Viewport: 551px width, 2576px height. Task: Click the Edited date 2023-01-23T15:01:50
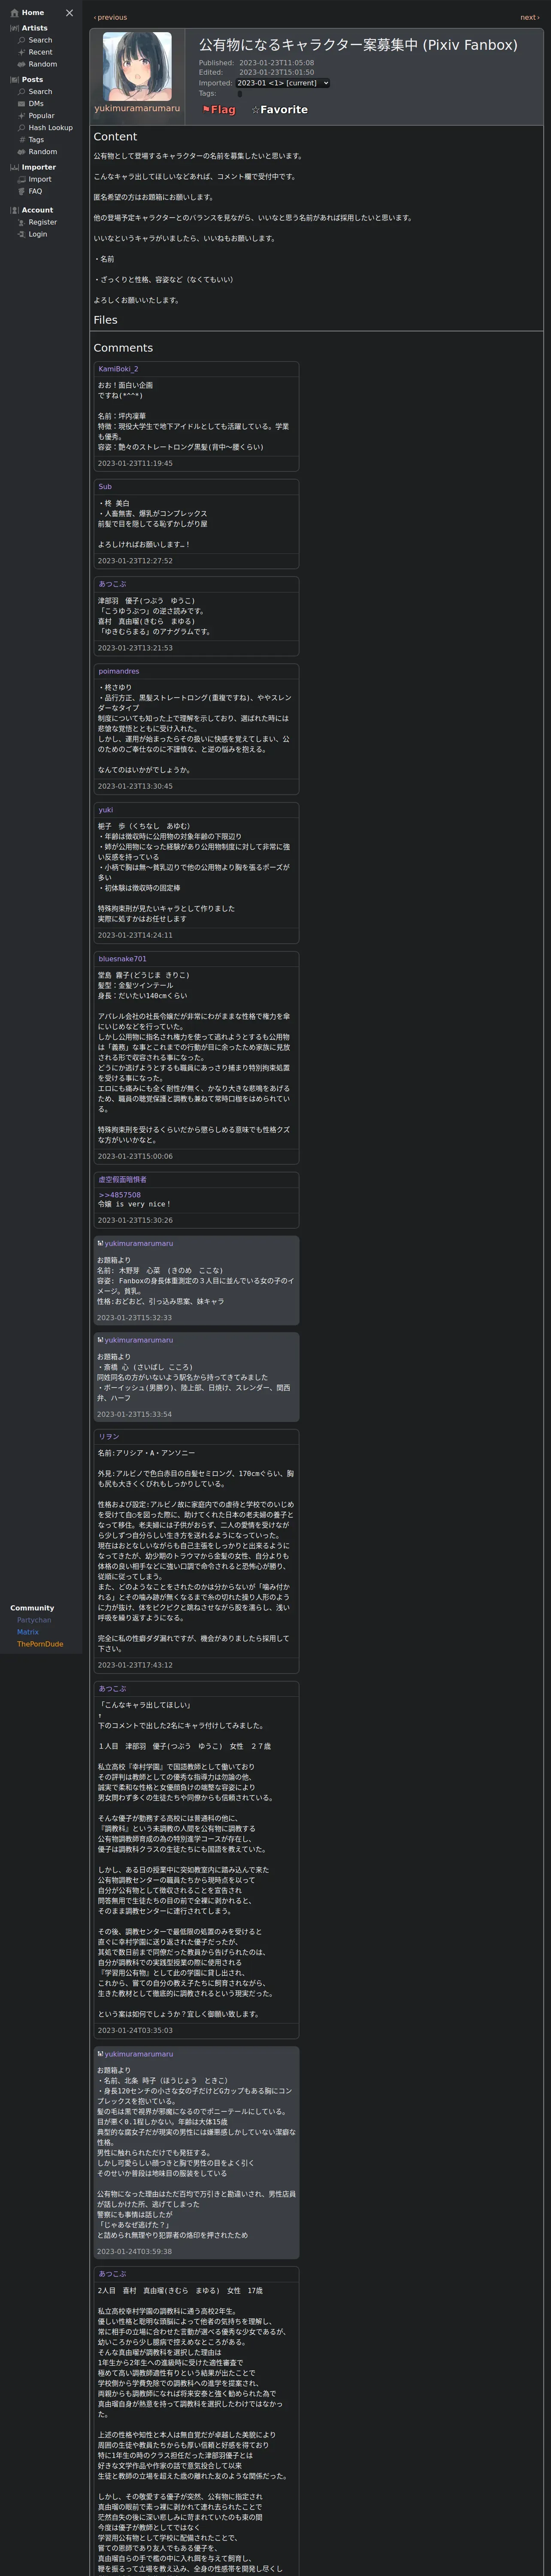[x=276, y=73]
